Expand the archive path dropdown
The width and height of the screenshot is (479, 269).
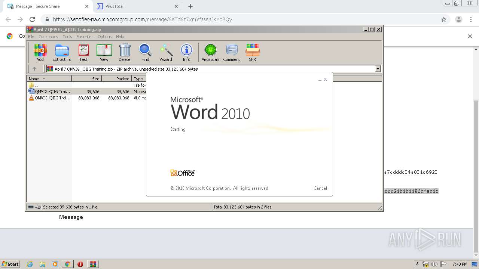pyautogui.click(x=378, y=69)
